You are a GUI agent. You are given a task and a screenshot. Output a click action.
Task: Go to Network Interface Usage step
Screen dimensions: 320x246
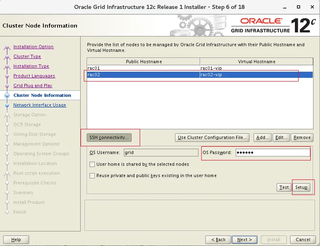point(40,105)
